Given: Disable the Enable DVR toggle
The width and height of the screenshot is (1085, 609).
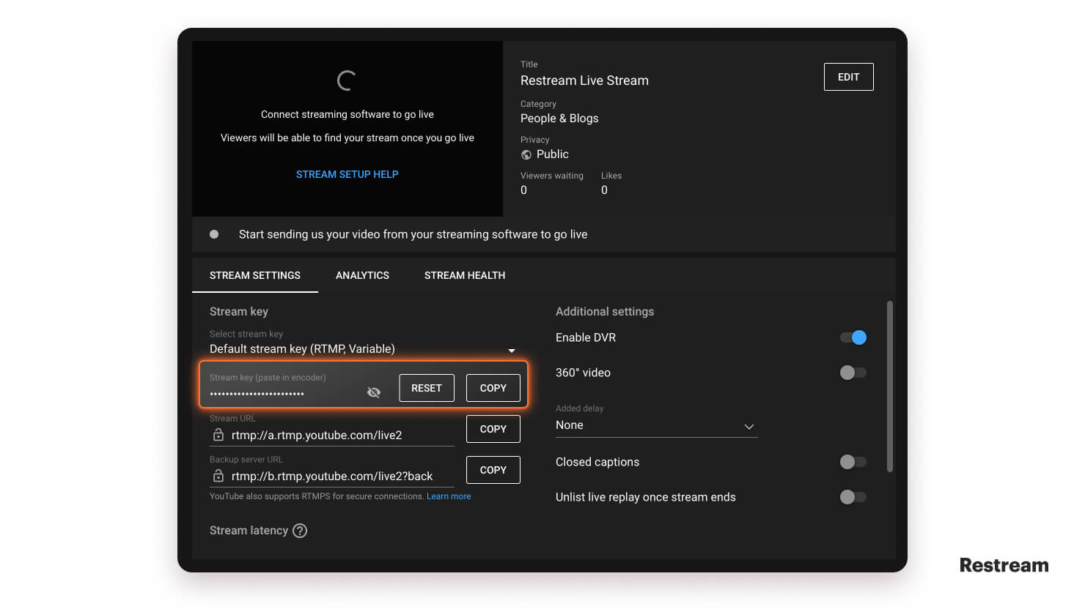Looking at the screenshot, I should 853,337.
